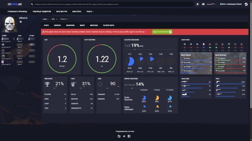
Task: Open the CS2 game selector dropdown
Action: tap(45, 19)
